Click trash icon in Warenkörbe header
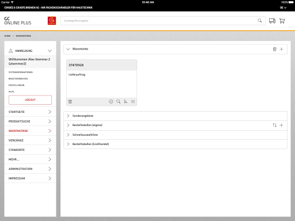Viewport: 295px width, 221px height. (x=275, y=49)
